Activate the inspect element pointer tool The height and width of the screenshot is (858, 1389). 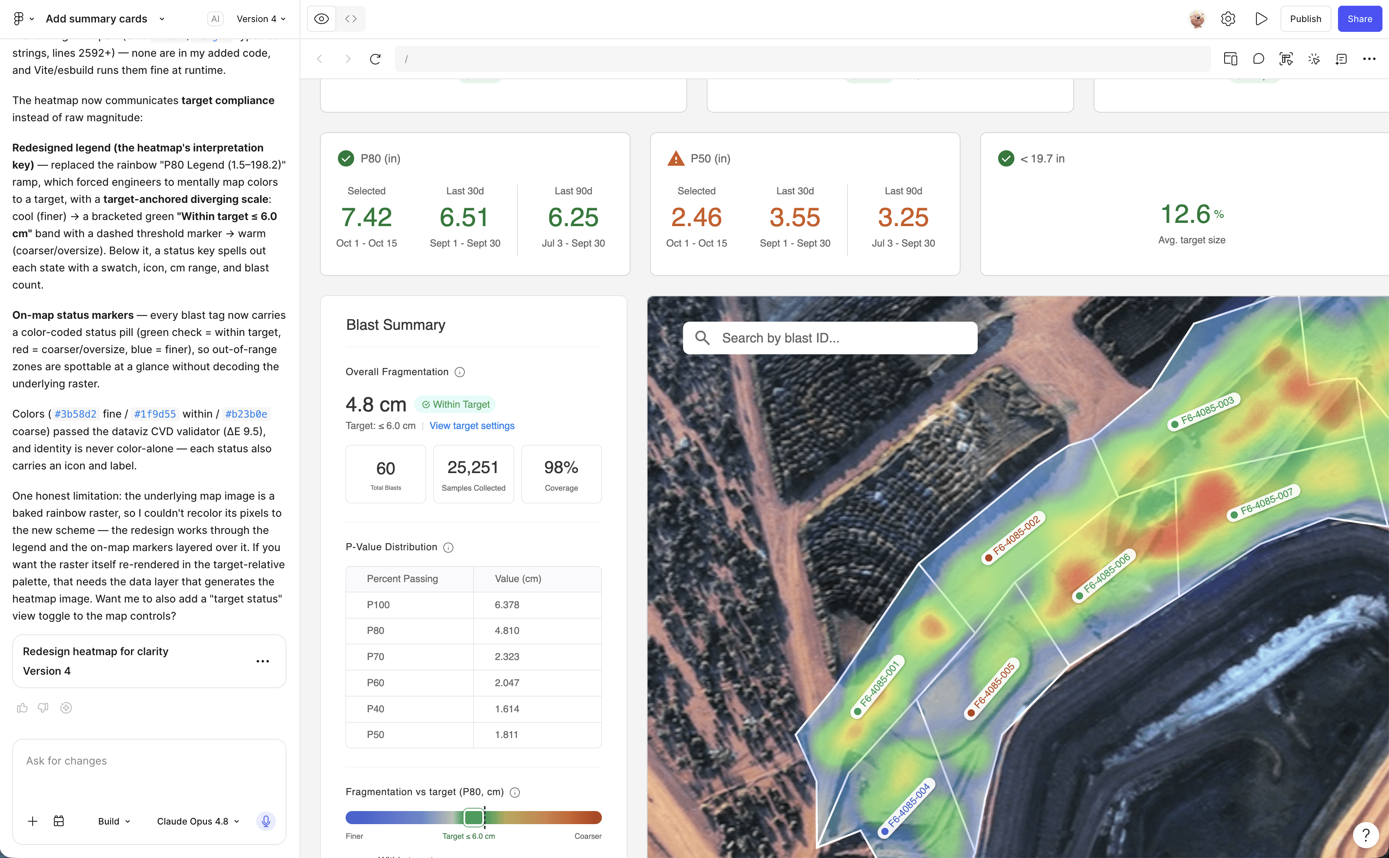pos(1286,59)
